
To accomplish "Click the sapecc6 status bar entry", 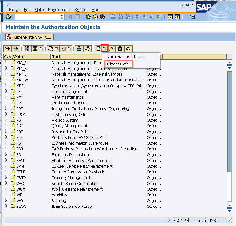I will pyautogui.click(x=199, y=221).
